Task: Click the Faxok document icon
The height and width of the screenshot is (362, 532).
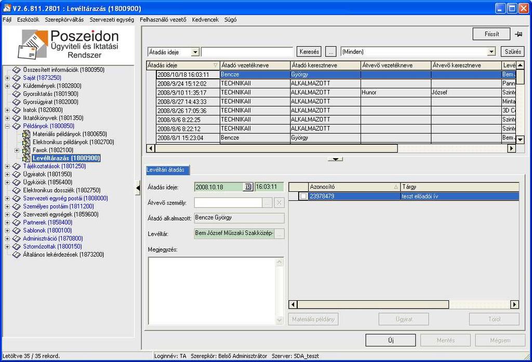Action: click(26, 150)
